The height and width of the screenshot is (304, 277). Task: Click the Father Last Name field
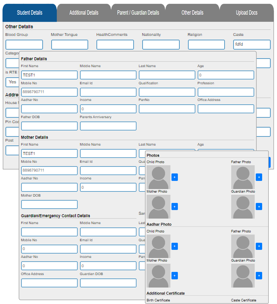[167, 75]
